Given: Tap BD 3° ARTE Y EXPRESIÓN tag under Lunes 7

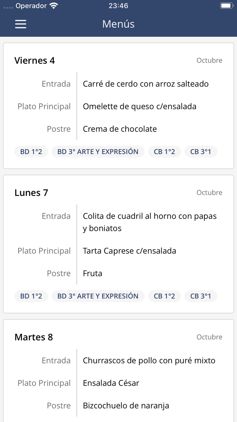Looking at the screenshot, I should [x=98, y=296].
